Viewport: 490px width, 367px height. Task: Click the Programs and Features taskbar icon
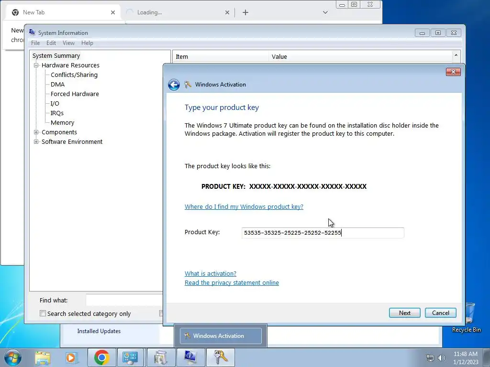[x=160, y=357]
